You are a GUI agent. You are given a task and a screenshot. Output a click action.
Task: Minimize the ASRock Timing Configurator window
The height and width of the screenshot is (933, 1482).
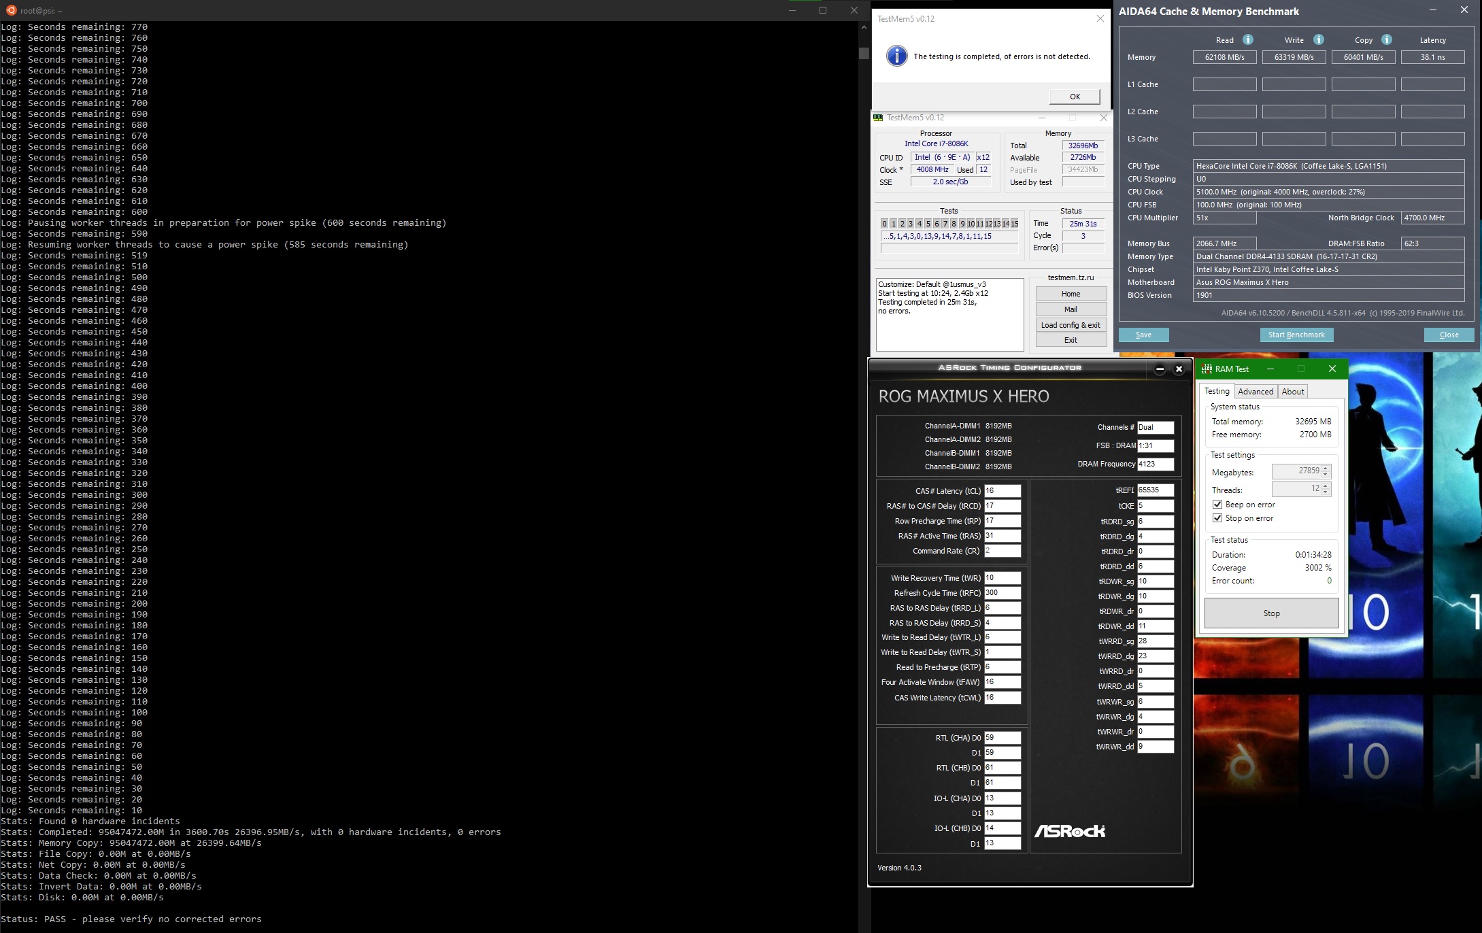click(1160, 369)
